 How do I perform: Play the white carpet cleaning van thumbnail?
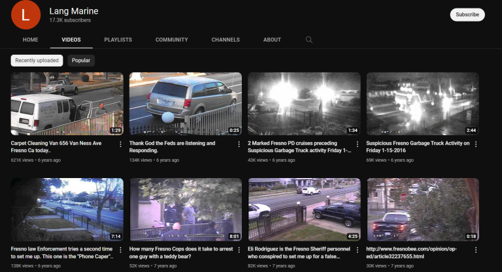coord(67,104)
